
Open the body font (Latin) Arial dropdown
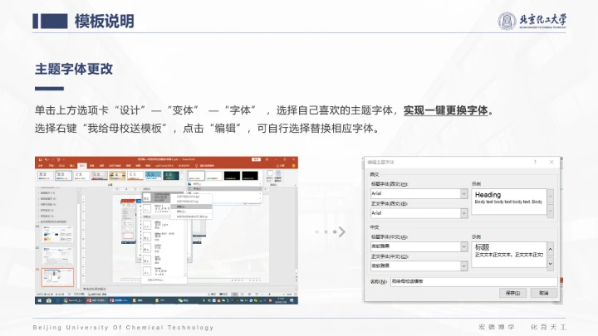point(463,213)
